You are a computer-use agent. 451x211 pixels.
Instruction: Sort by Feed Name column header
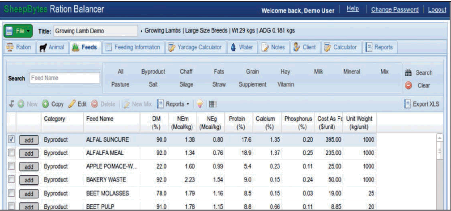click(x=111, y=122)
